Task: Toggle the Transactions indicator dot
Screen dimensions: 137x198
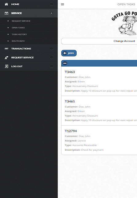Action: coord(51,49)
